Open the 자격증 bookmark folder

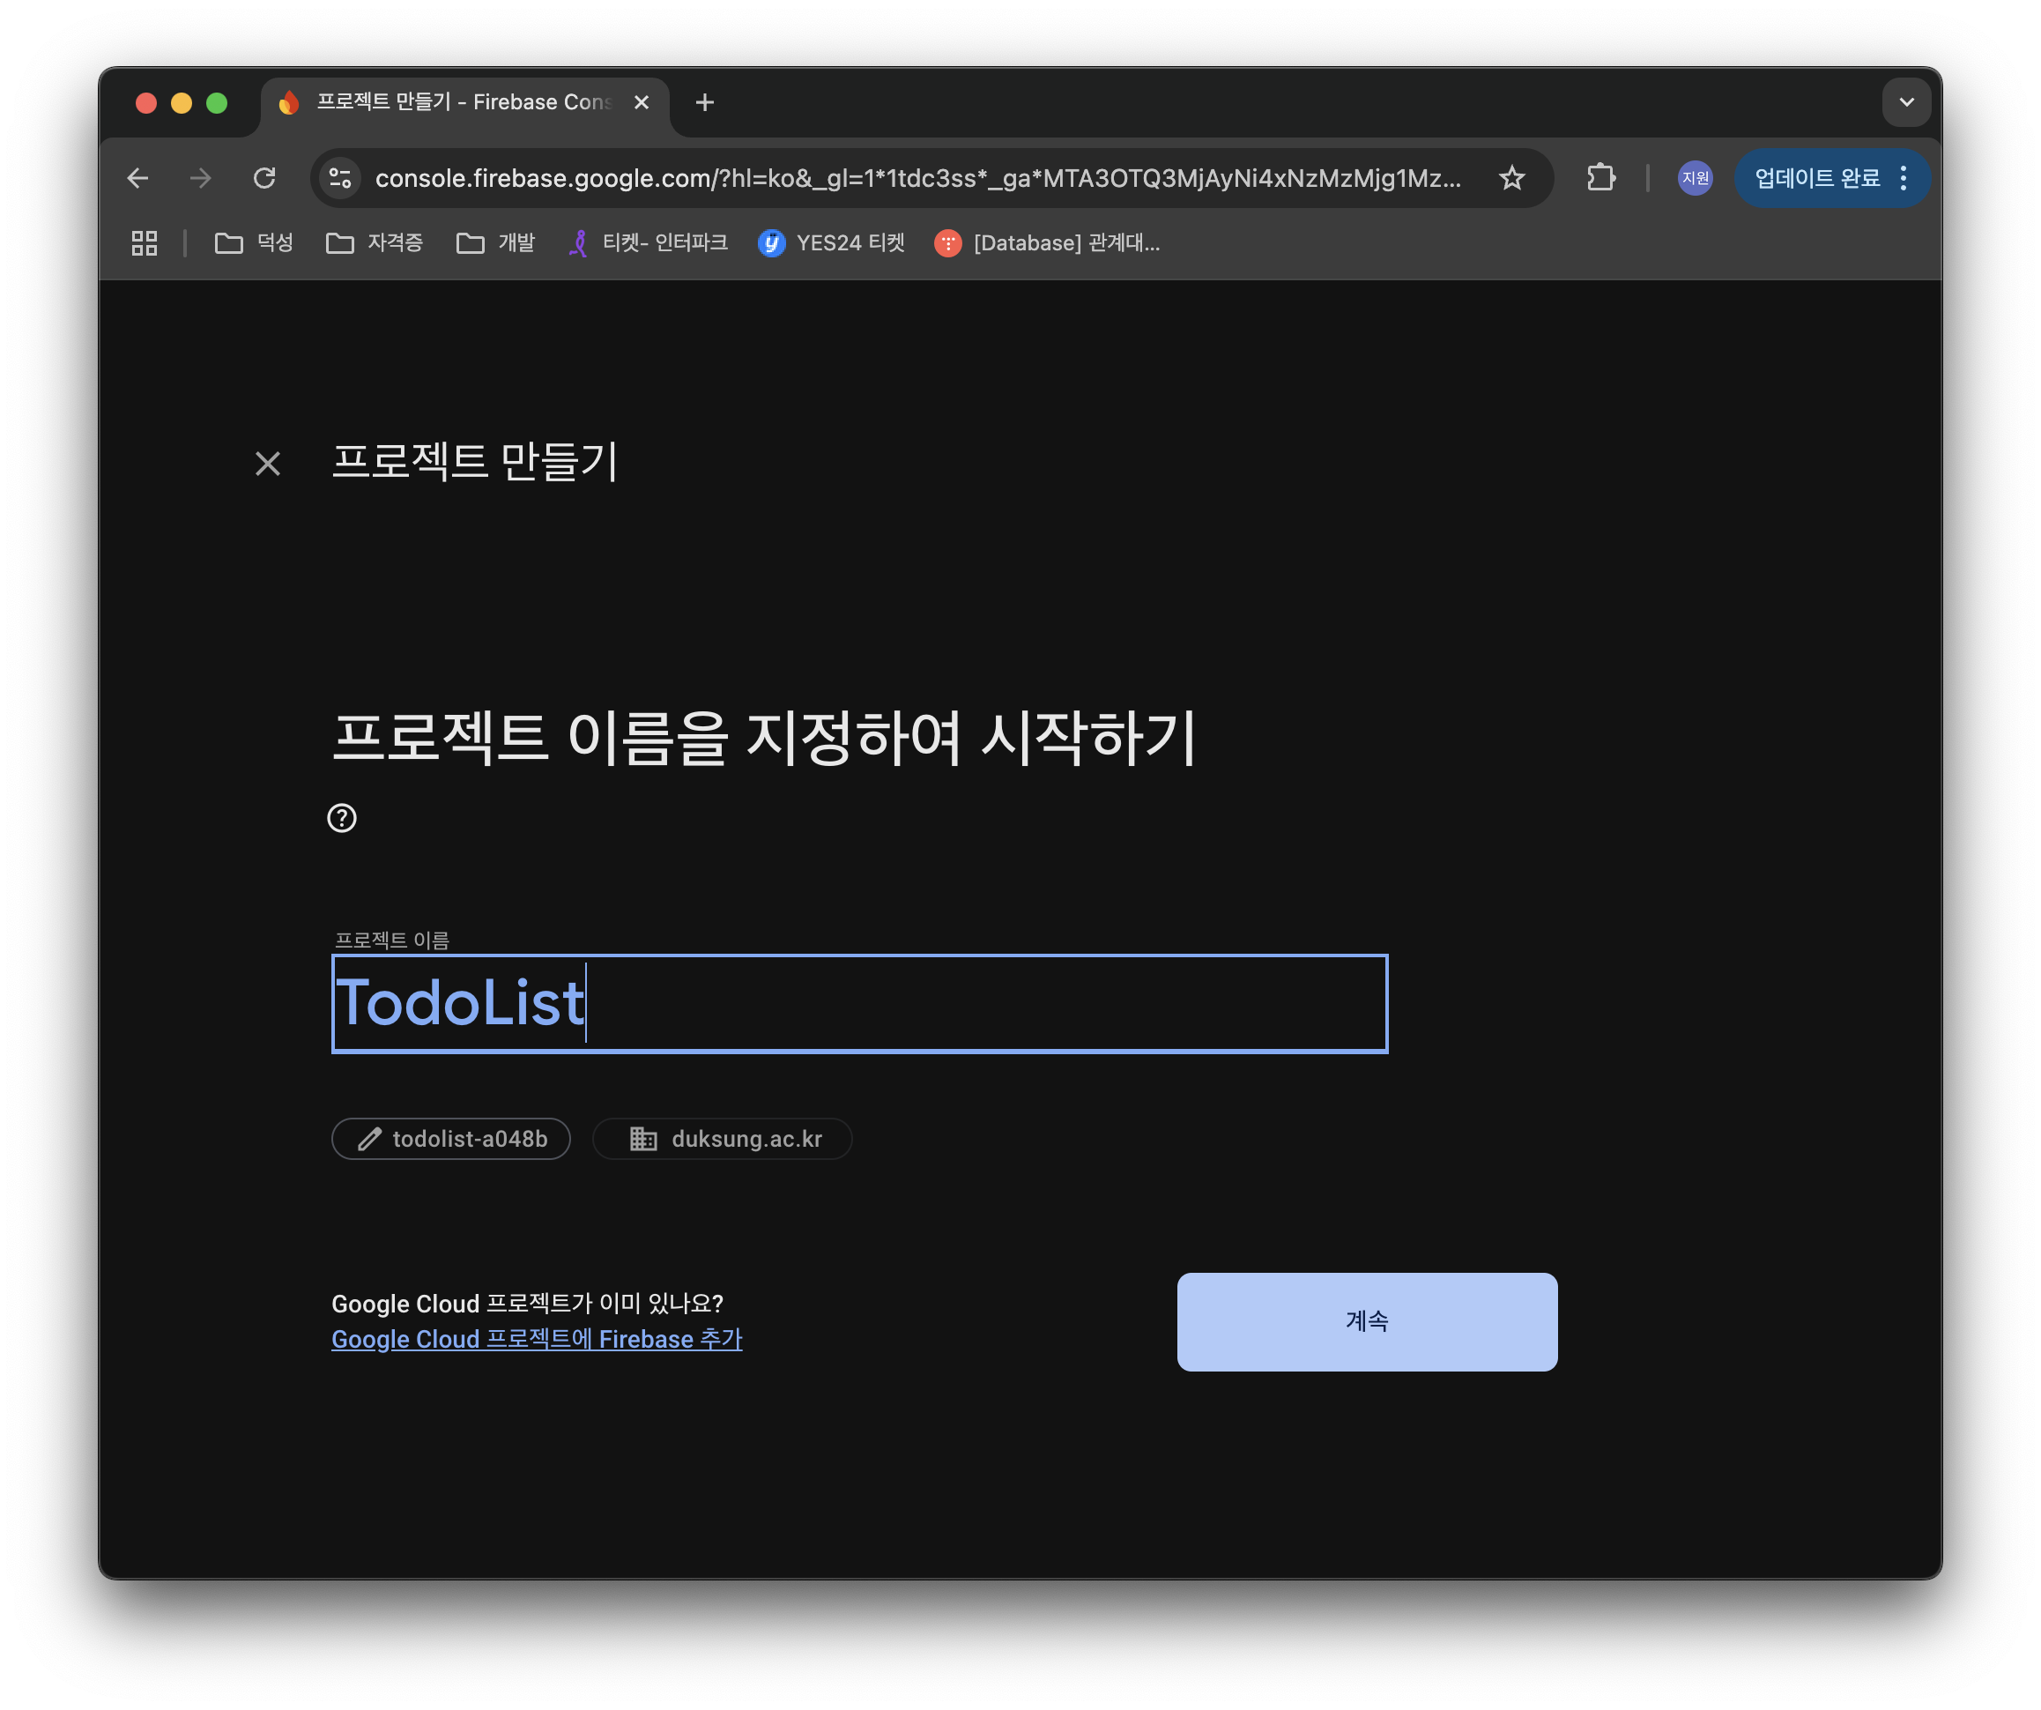click(375, 243)
